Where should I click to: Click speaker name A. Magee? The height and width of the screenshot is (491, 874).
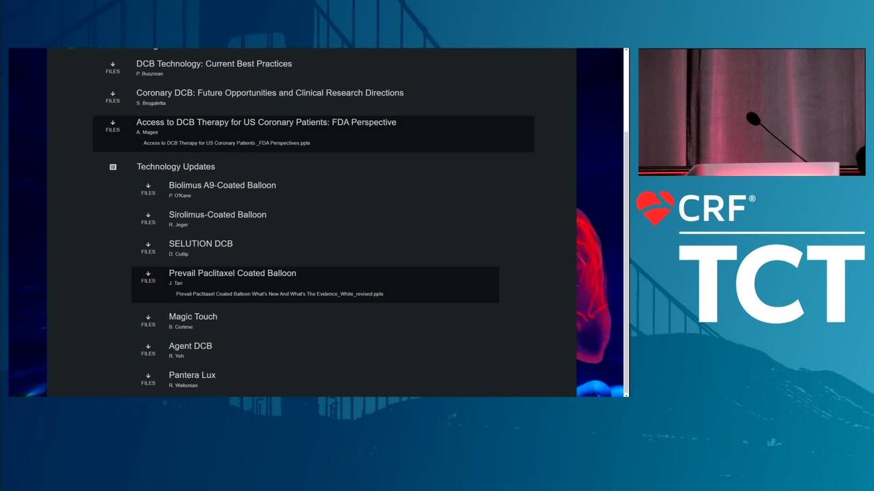[147, 132]
